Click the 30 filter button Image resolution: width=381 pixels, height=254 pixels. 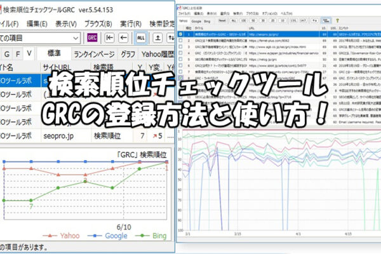coord(263,21)
